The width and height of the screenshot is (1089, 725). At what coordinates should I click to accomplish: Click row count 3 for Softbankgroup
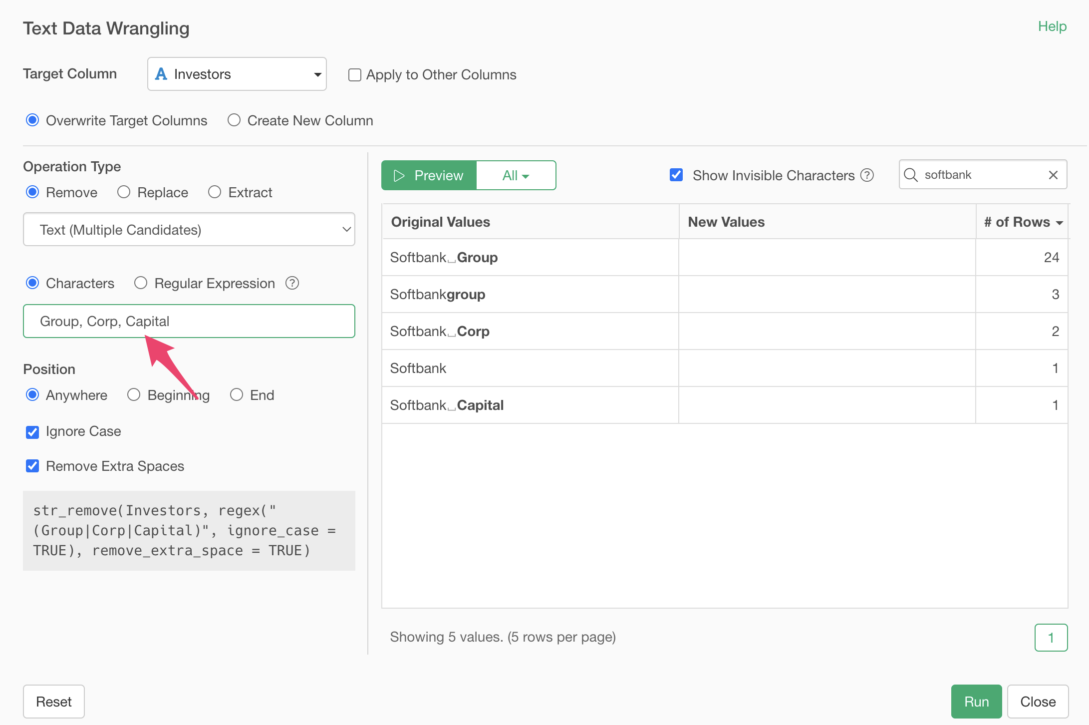point(1022,294)
